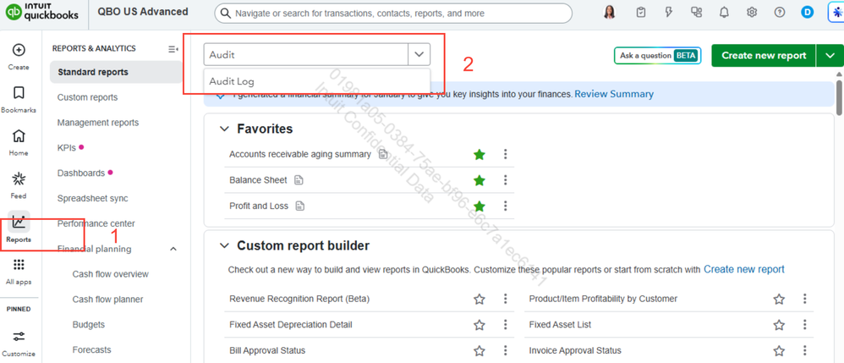844x363 pixels.
Task: Open more options for Accounts receivable aging summary
Action: 505,155
